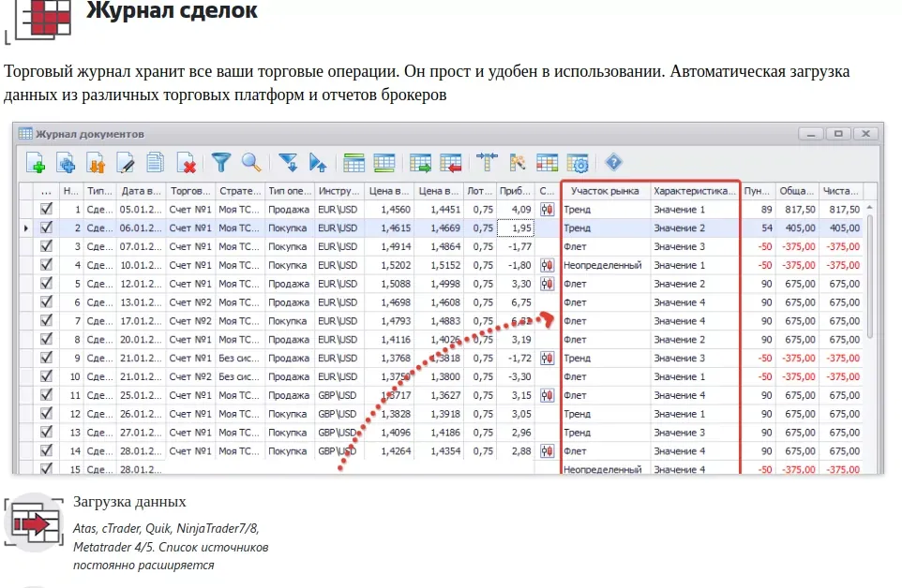Click the Инстру... column header
Image resolution: width=902 pixels, height=588 pixels.
(x=338, y=191)
